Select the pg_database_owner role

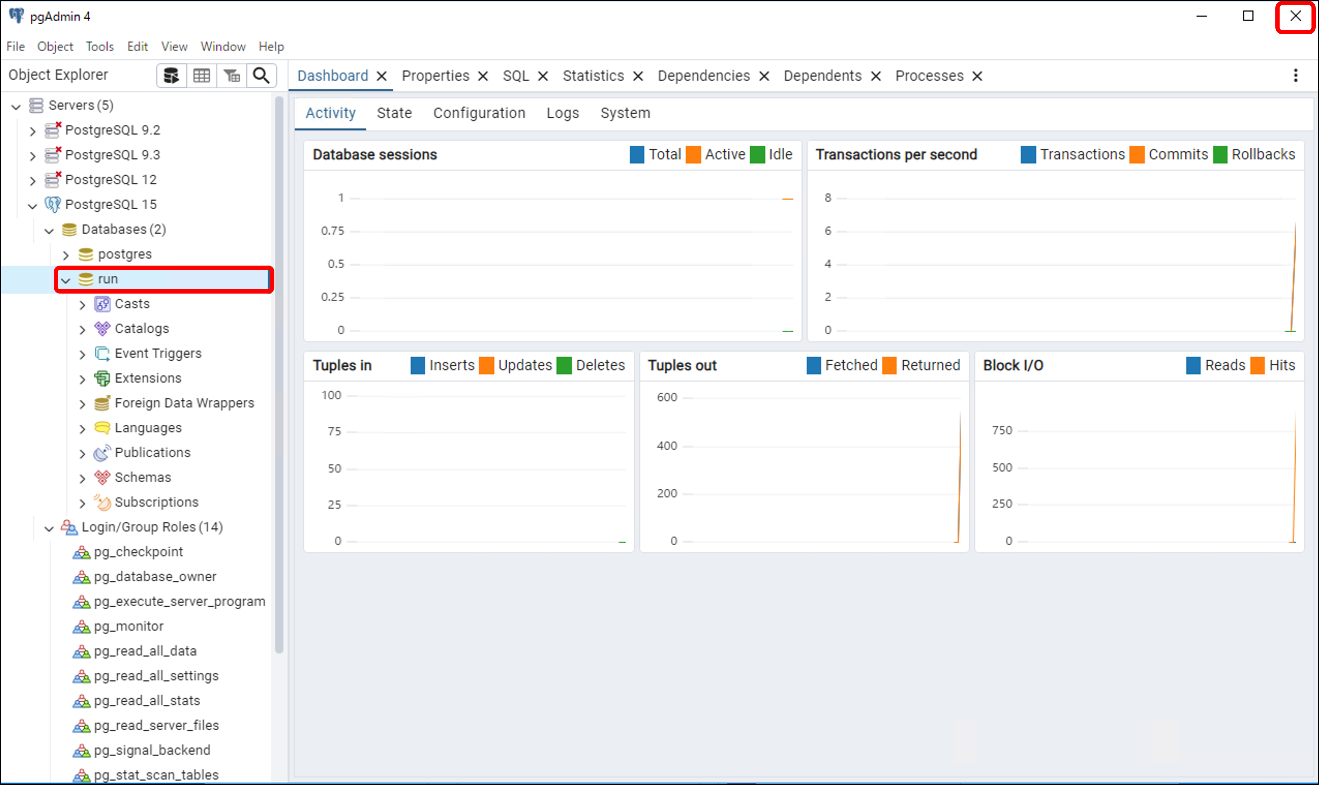(155, 577)
